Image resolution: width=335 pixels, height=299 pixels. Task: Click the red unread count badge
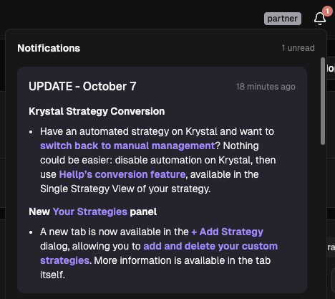coord(327,11)
